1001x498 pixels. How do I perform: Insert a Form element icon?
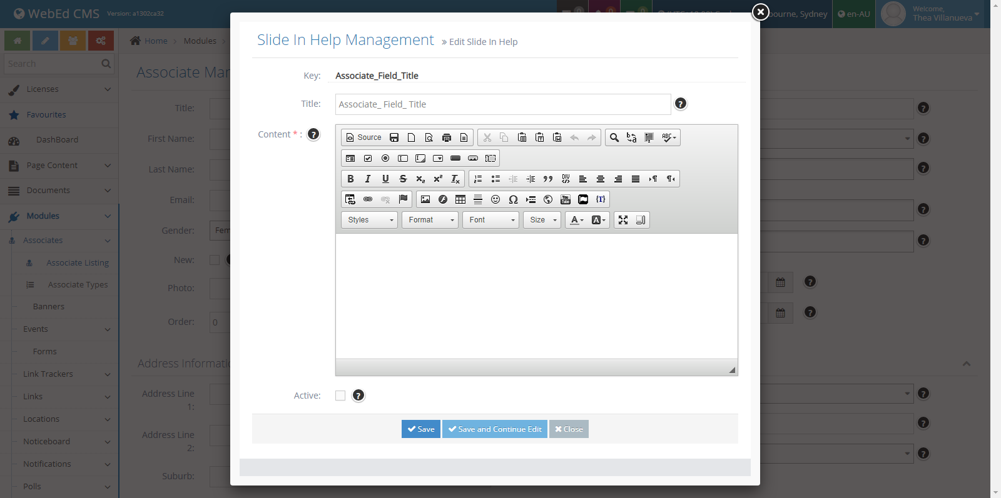pos(350,158)
